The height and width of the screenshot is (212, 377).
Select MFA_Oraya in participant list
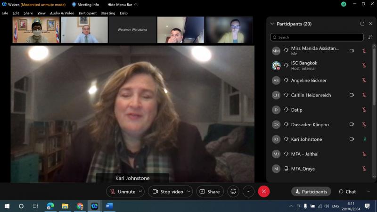point(320,169)
